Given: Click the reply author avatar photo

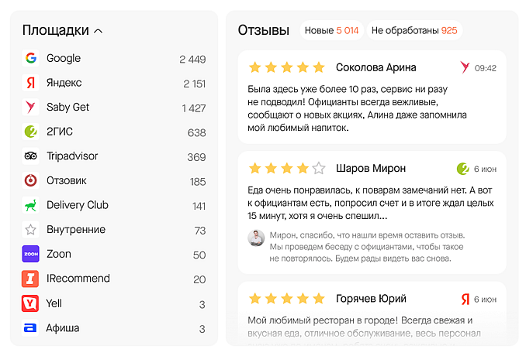Looking at the screenshot, I should coord(256,238).
